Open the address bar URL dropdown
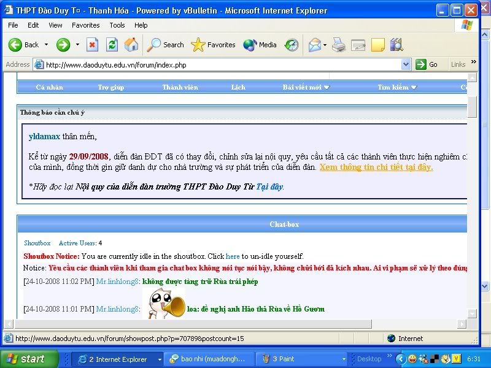Viewport: 491px width, 368px height. pyautogui.click(x=406, y=64)
